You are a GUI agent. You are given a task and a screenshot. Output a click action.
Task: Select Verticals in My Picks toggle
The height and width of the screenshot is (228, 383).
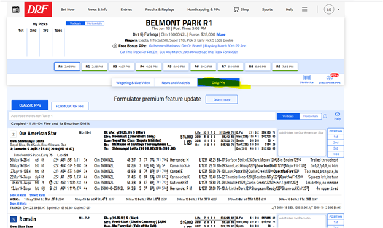pos(75,23)
